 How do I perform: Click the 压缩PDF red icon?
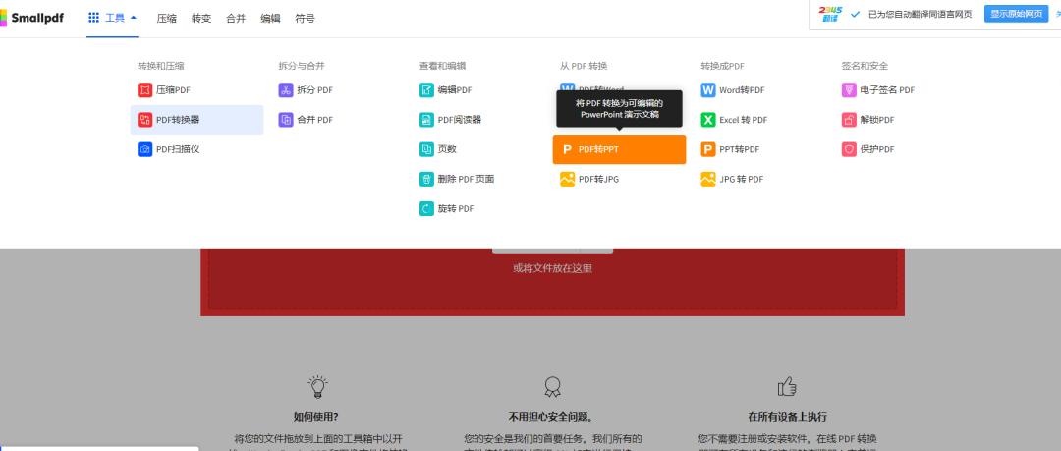point(144,90)
